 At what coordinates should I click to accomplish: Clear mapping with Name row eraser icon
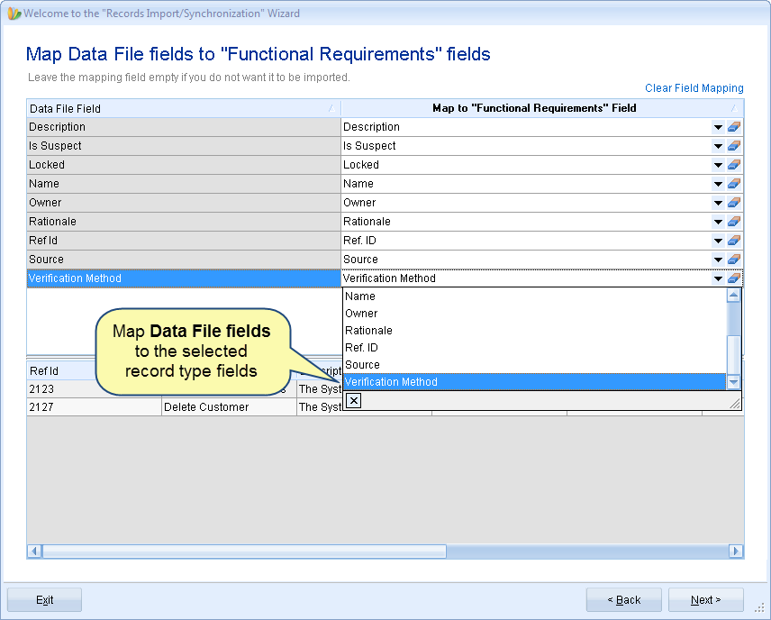coord(734,184)
